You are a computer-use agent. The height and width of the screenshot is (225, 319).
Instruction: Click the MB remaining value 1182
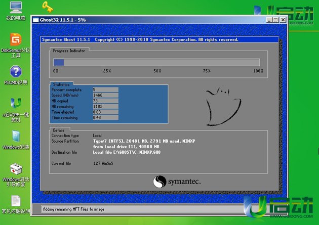106,106
